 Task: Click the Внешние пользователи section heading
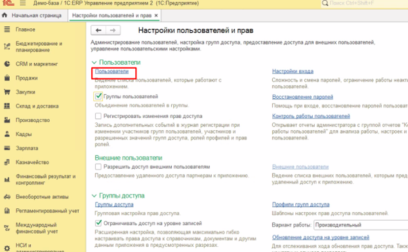pyautogui.click(x=129, y=158)
